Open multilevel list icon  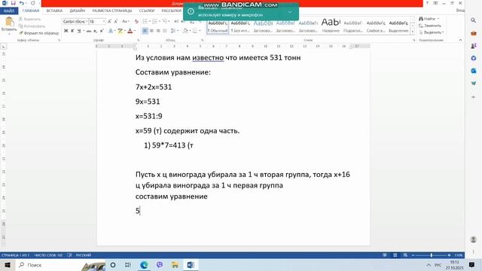point(166,22)
